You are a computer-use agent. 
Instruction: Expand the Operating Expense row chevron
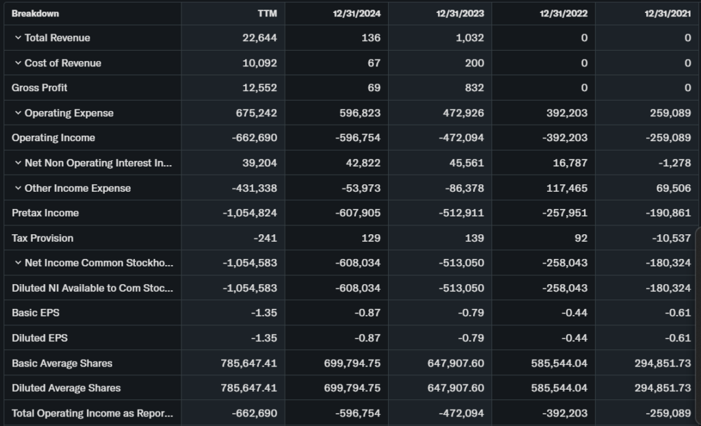click(x=18, y=113)
